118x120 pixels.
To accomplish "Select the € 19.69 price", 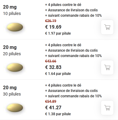I will click(x=53, y=27).
